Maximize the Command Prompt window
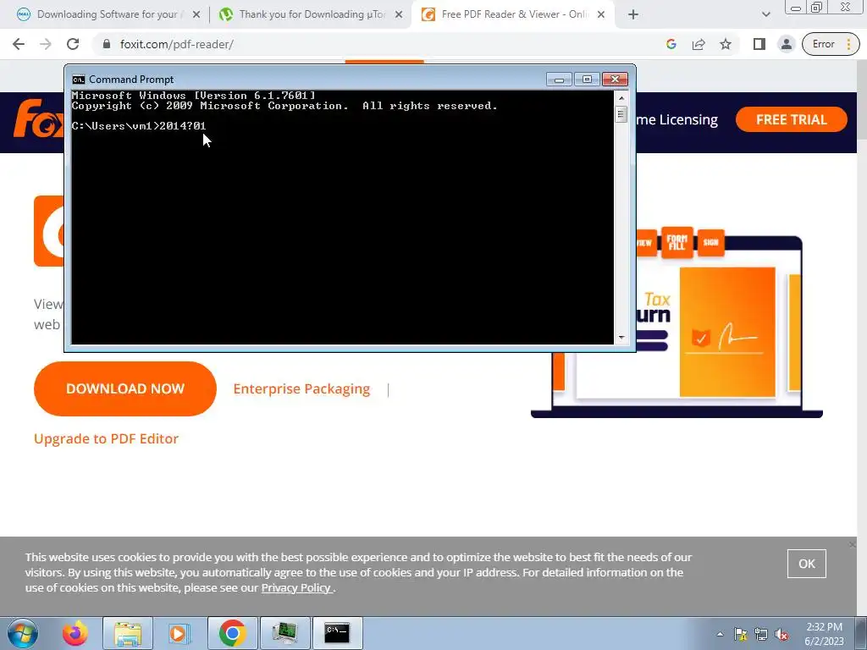Image resolution: width=867 pixels, height=650 pixels. [x=587, y=80]
